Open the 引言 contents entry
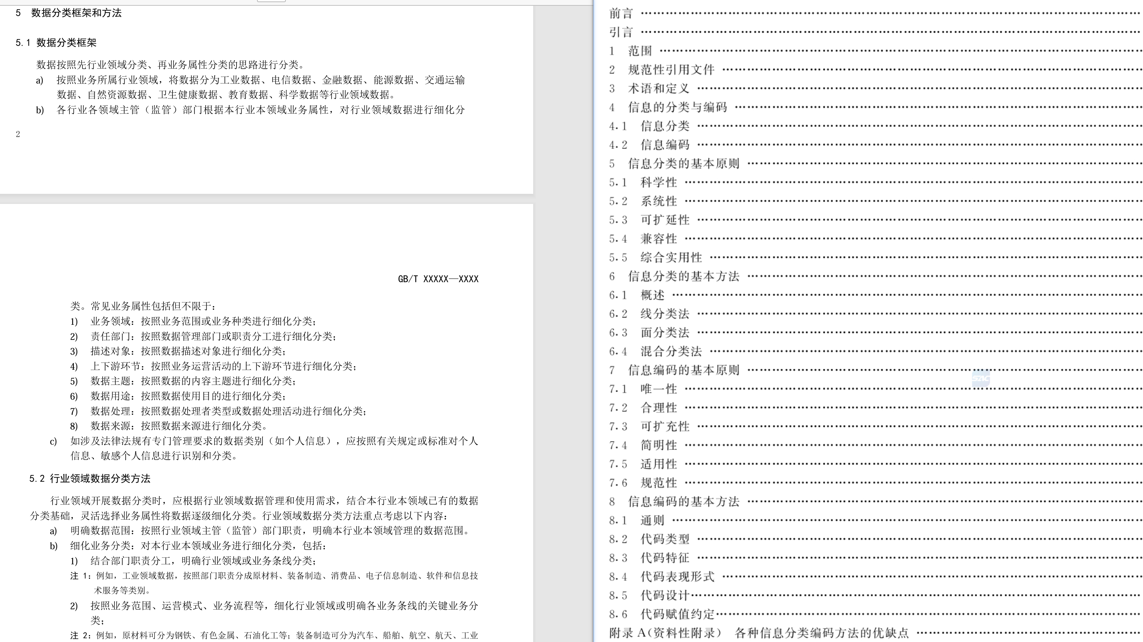 (621, 32)
